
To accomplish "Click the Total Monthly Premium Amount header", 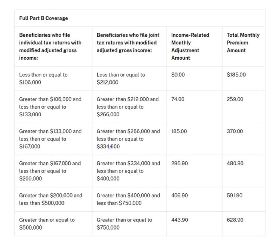I will click(x=243, y=43).
